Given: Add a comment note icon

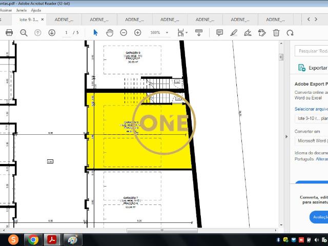Looking at the screenshot, I should click(219, 32).
